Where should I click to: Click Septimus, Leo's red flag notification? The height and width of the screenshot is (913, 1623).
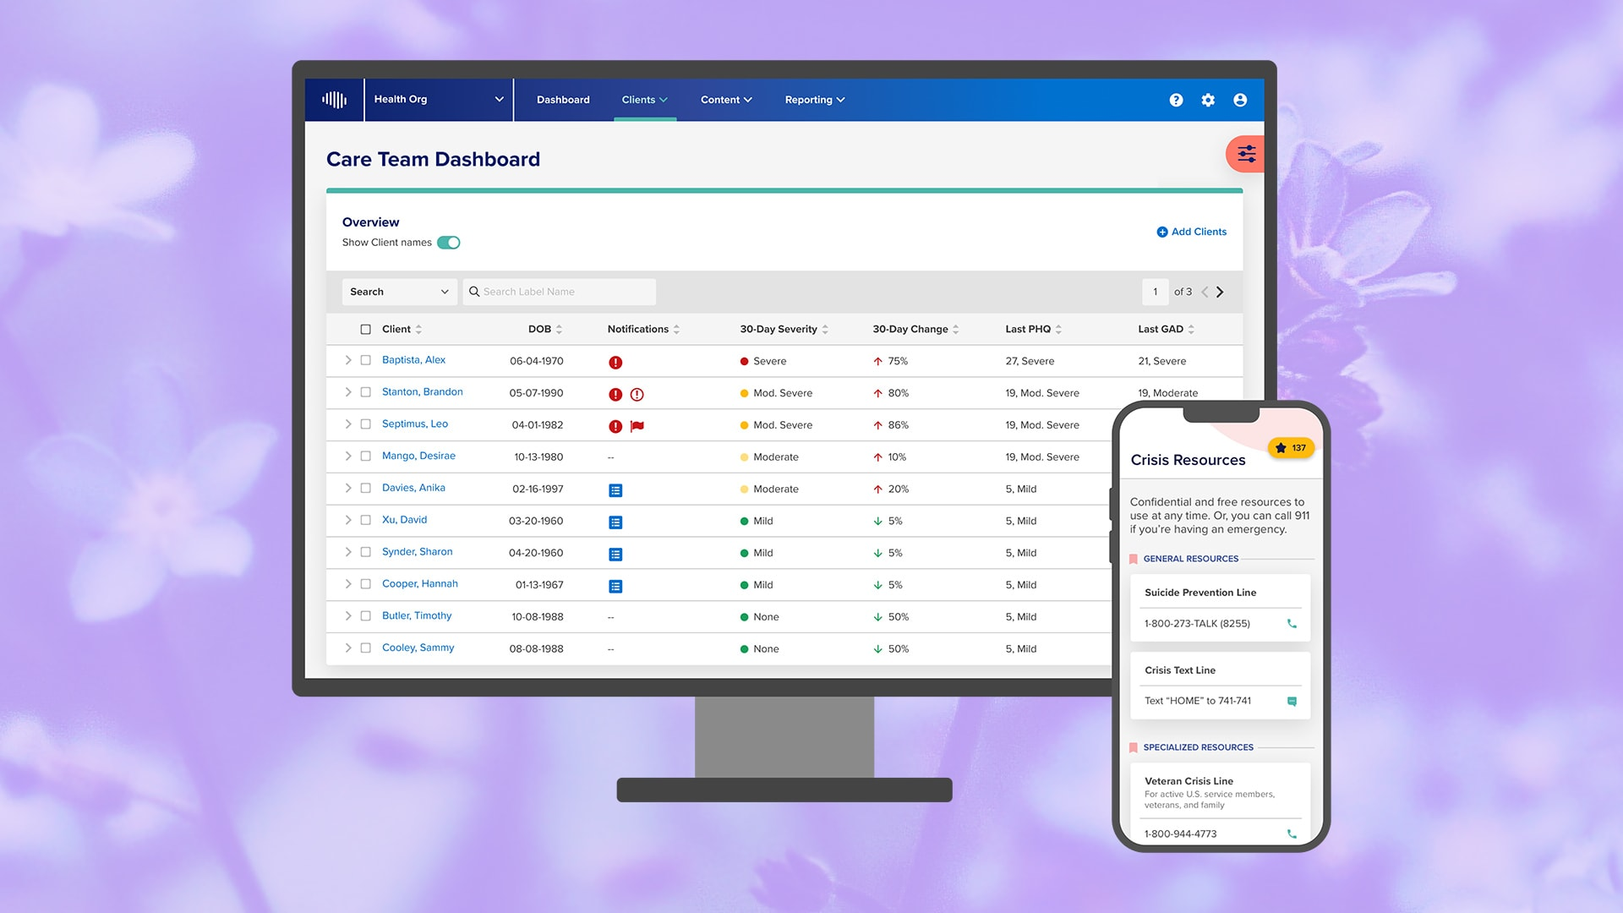[637, 426]
